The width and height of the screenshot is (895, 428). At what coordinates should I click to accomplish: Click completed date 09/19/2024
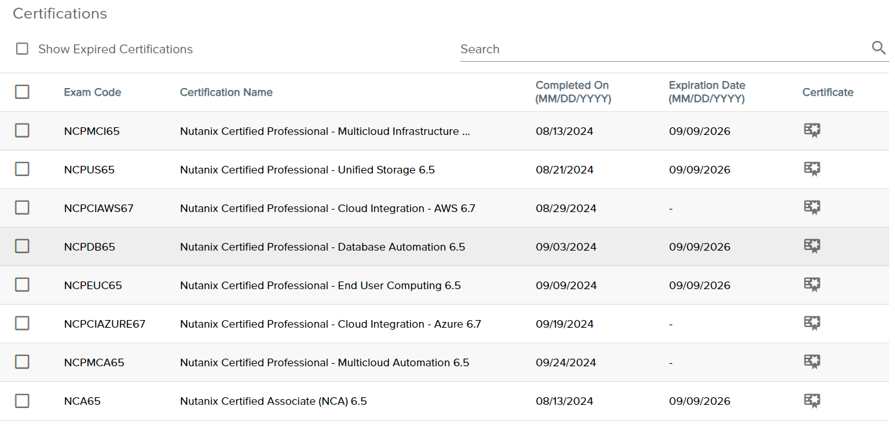tap(565, 324)
